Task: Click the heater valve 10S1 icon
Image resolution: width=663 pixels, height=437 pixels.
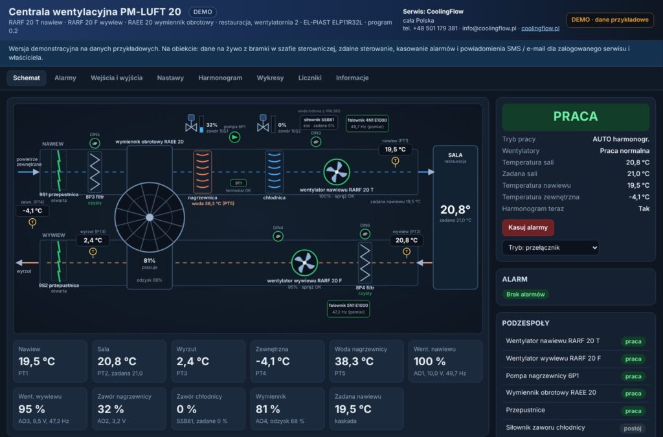Action: coord(191,123)
